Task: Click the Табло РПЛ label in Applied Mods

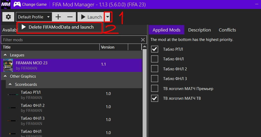Action: [173, 49]
